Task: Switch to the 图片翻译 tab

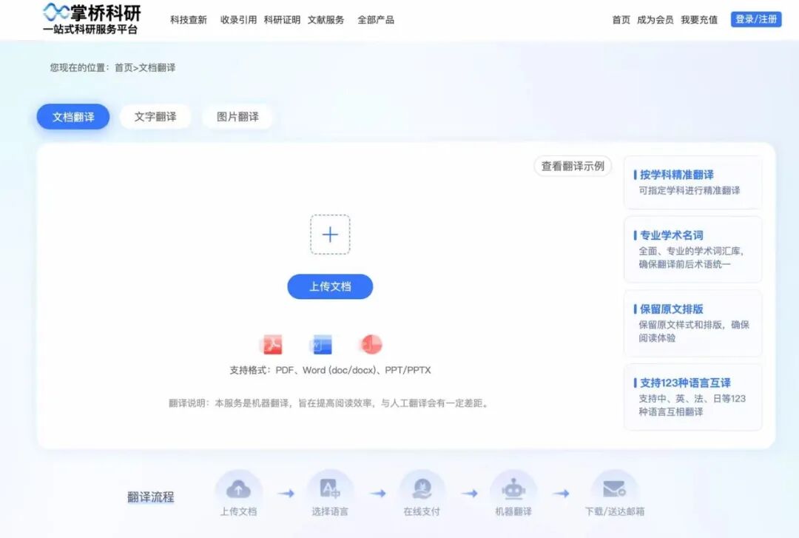Action: (237, 116)
